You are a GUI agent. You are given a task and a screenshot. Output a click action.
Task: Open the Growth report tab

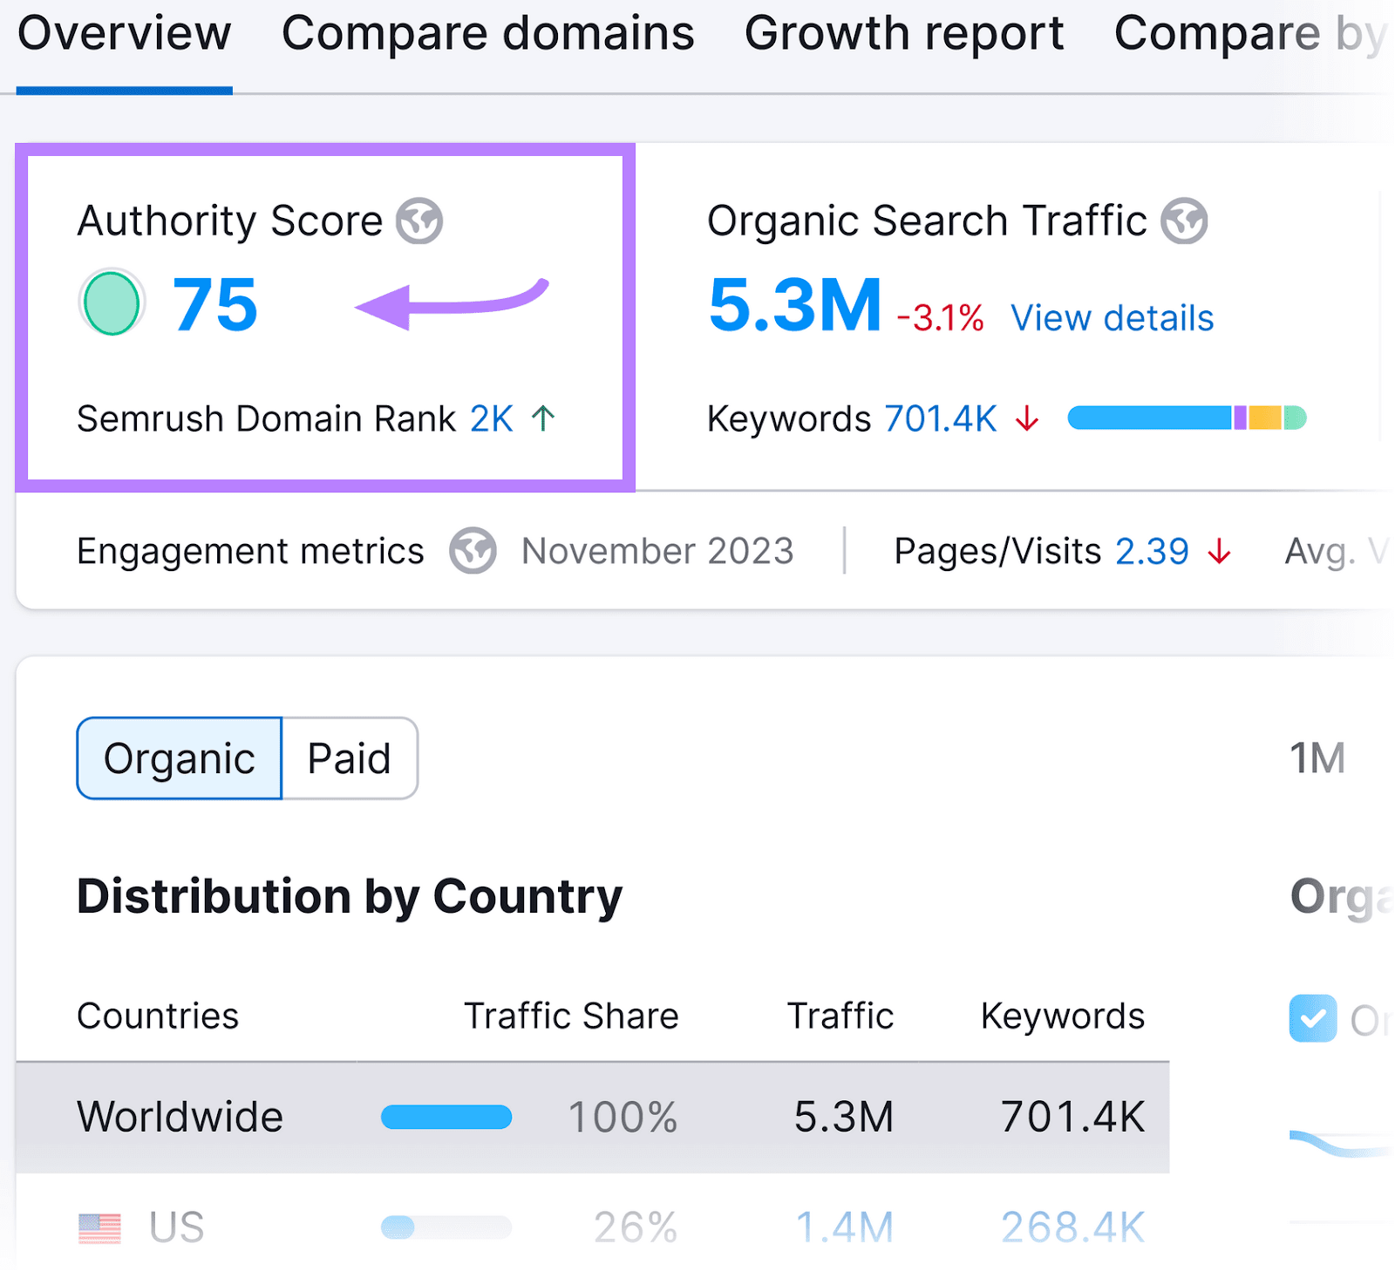(903, 35)
